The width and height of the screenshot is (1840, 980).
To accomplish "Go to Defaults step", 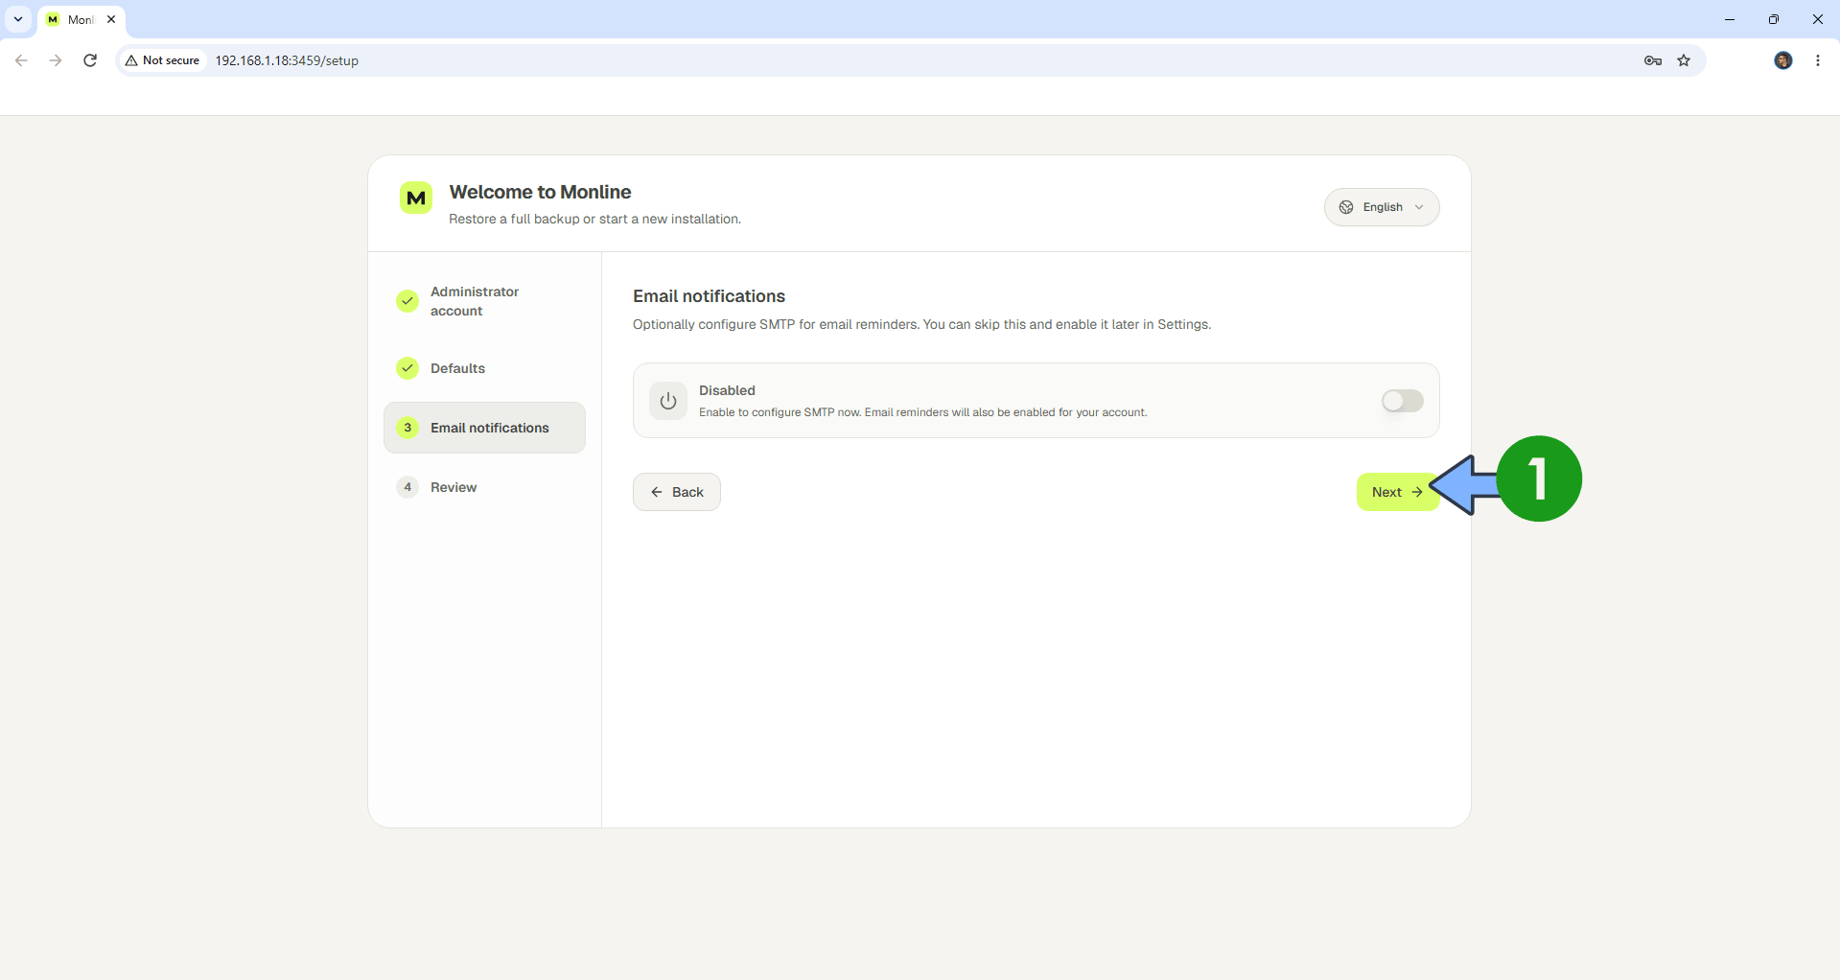I will pyautogui.click(x=484, y=368).
